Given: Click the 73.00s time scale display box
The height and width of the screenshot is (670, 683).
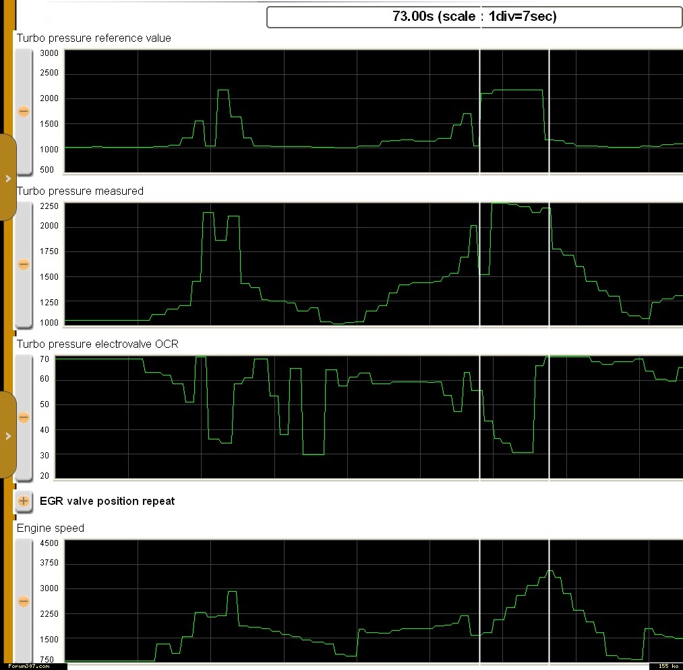Looking at the screenshot, I should click(x=474, y=17).
